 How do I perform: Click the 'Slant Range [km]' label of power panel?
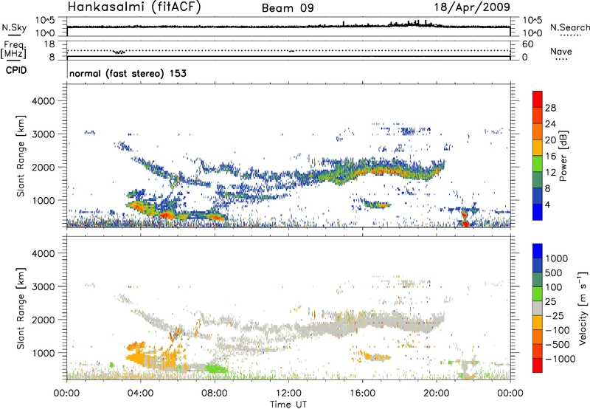[21, 156]
